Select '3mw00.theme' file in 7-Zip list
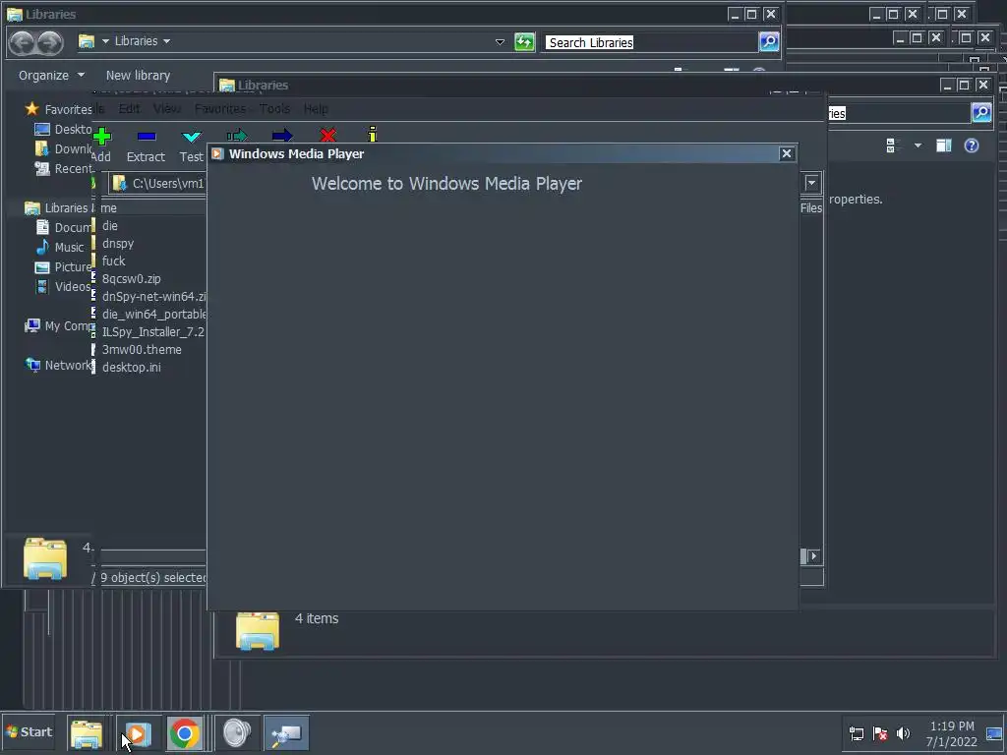Viewport: 1007px width, 755px height. point(142,350)
